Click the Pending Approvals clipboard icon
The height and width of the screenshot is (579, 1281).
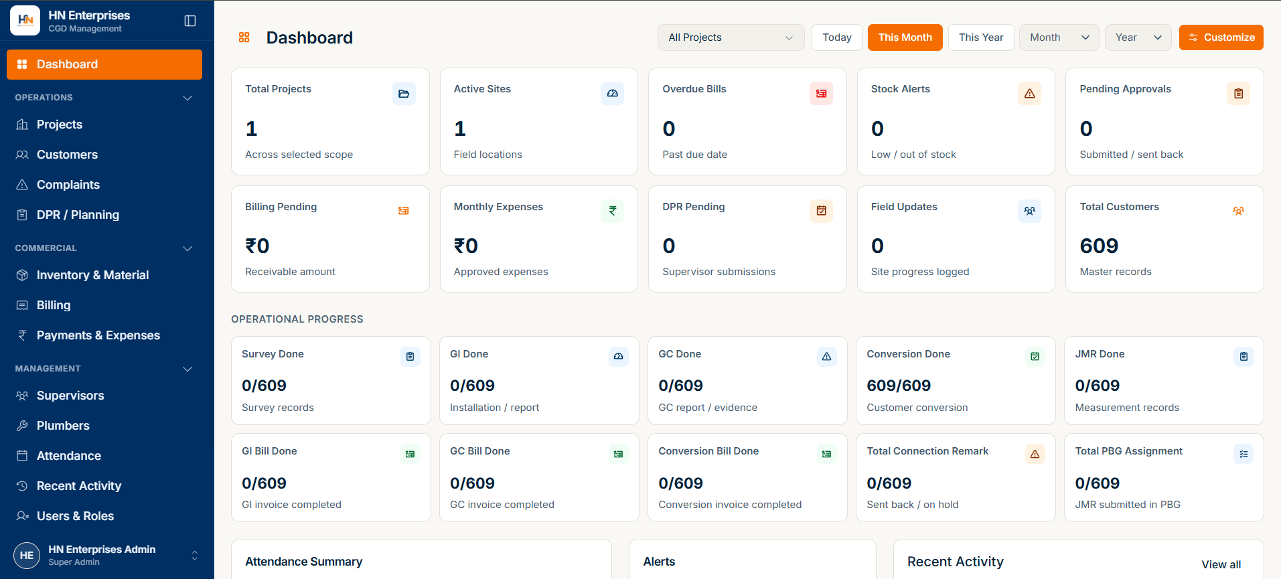tap(1238, 94)
